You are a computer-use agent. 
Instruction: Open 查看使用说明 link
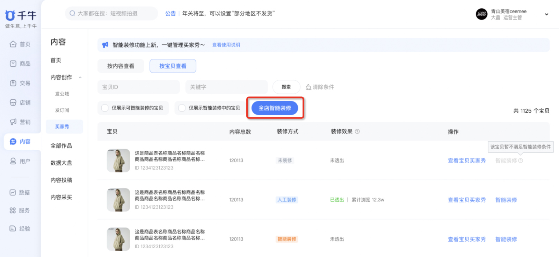pos(226,45)
